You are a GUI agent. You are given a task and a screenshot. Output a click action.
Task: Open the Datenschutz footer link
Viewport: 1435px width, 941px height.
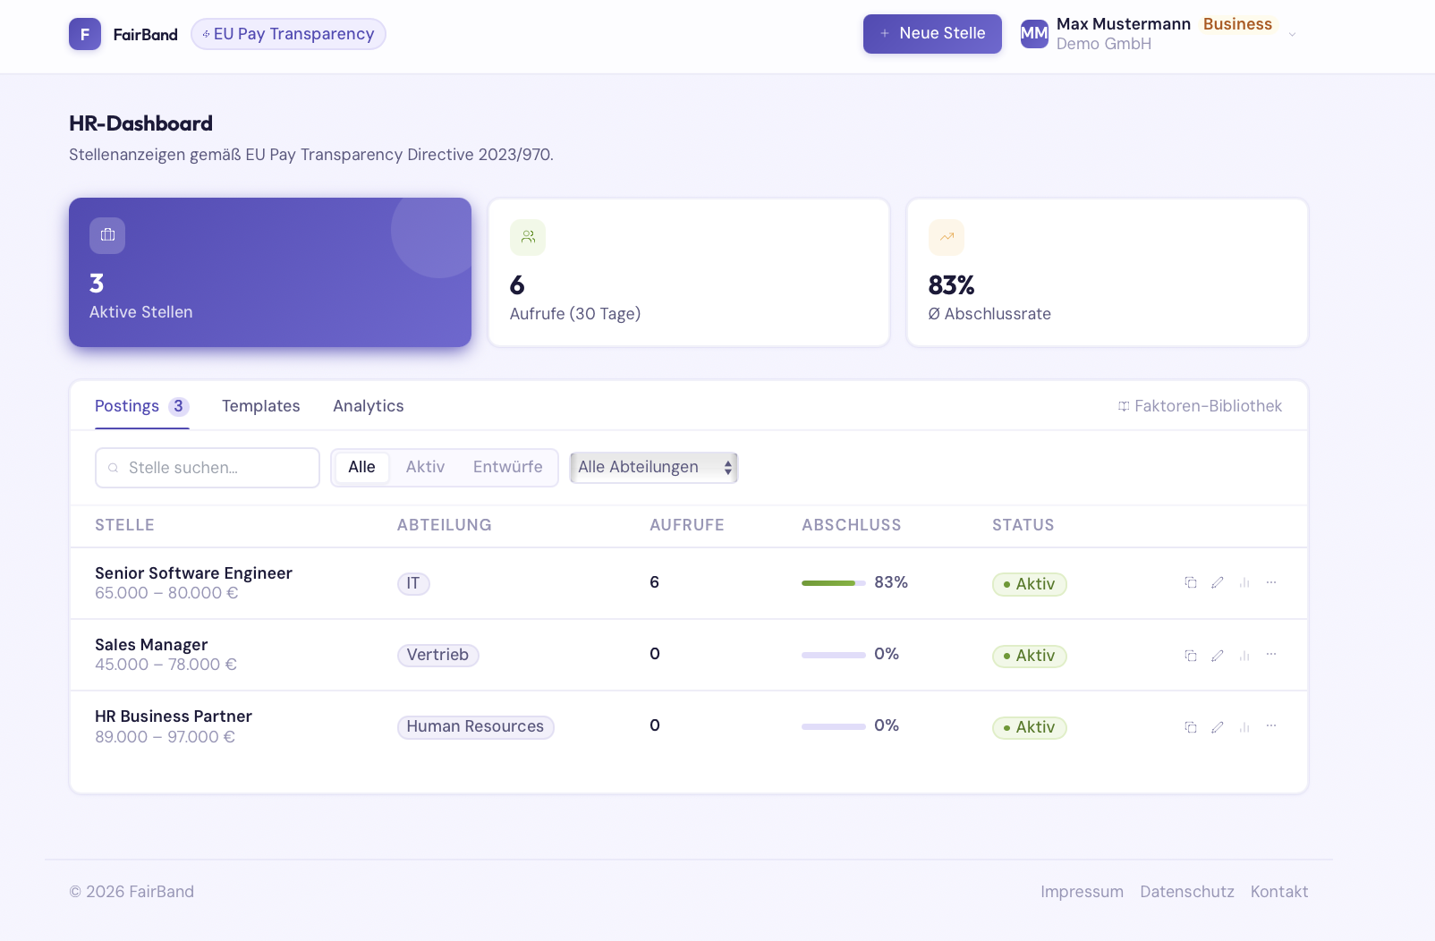pyautogui.click(x=1187, y=892)
